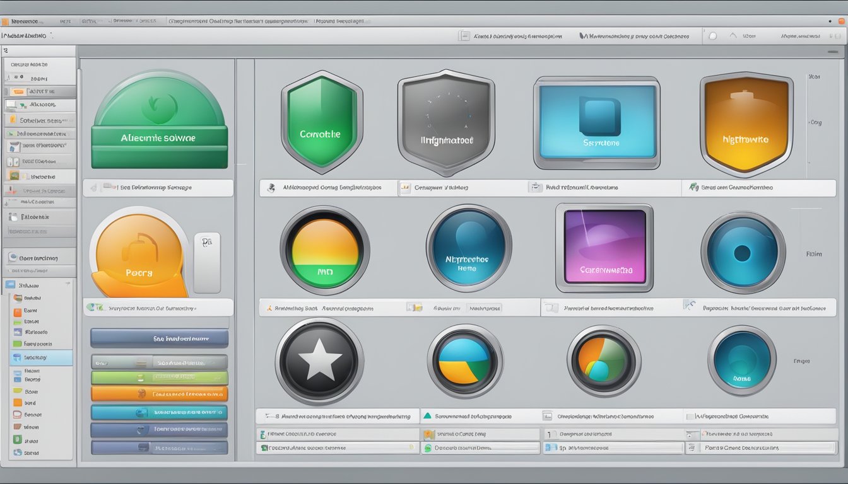
Task: Click the label bar under the orange Pocrs icon
Action: (x=158, y=308)
